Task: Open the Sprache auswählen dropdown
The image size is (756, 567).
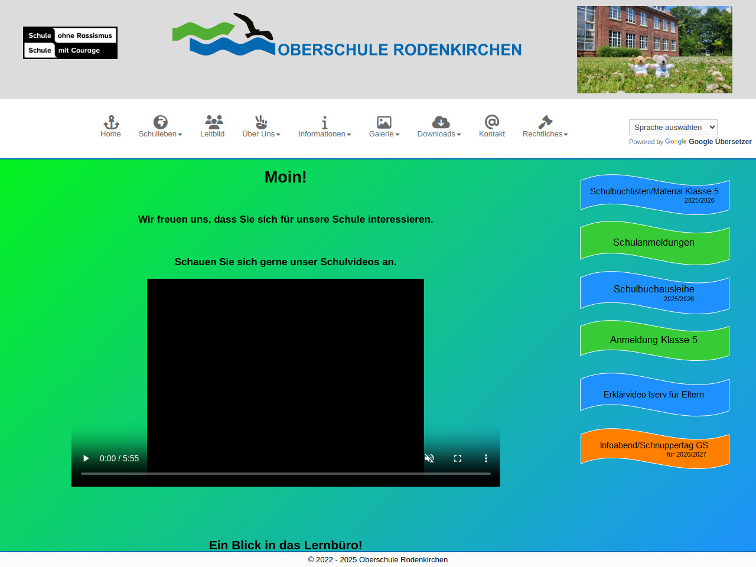Action: click(673, 127)
